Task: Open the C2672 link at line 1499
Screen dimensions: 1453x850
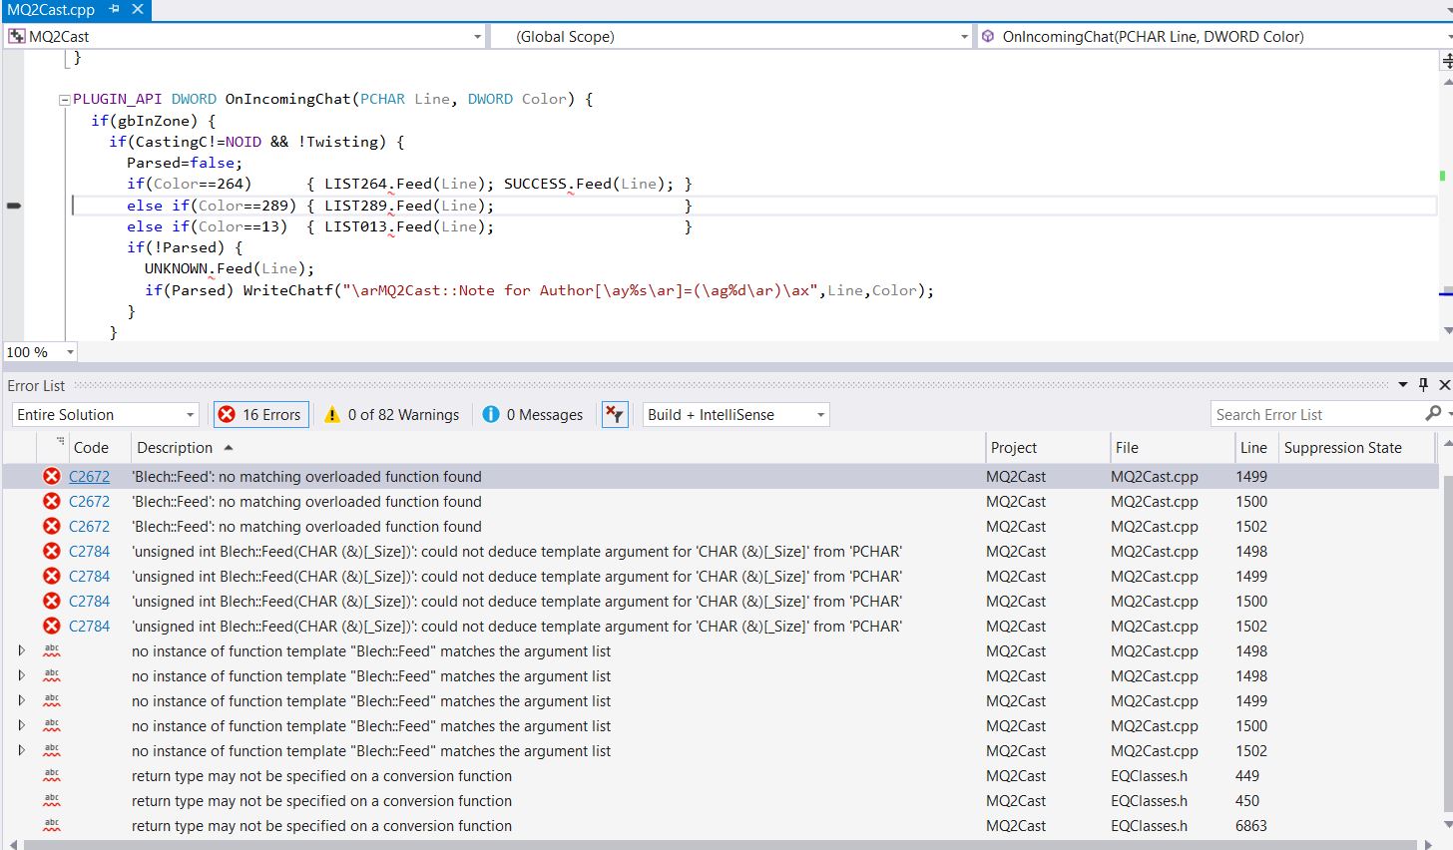Action: coord(89,477)
